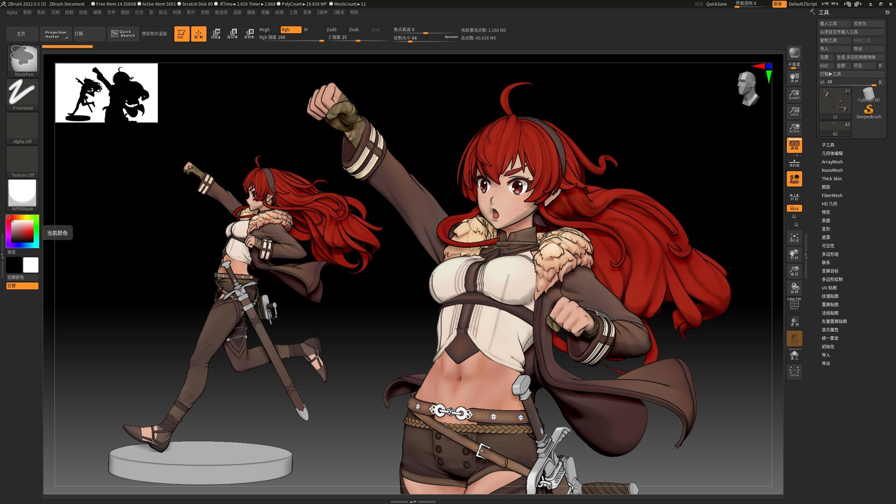Click the center point frame icon
This screenshot has width=896, height=504.
point(794,238)
